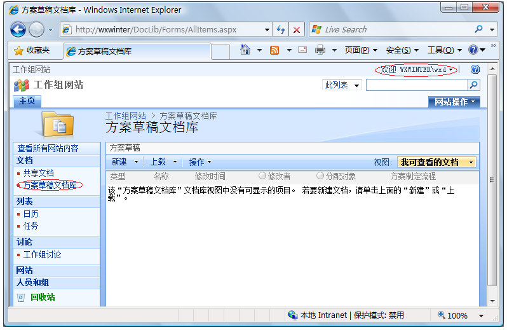This screenshot has height=330, width=507.
Task: Click the browser Forward arrow button
Action: (x=36, y=30)
